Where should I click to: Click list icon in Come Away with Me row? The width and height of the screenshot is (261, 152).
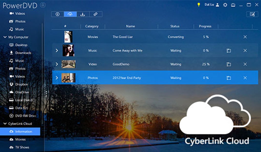click(x=229, y=51)
